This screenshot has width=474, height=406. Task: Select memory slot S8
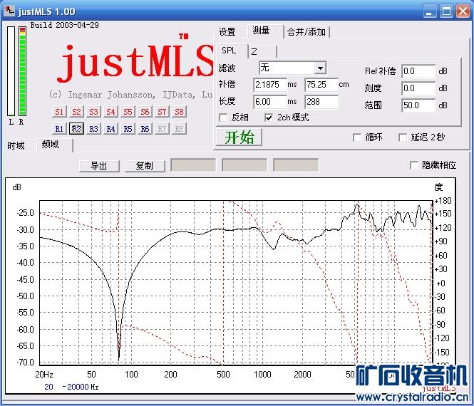(x=179, y=112)
